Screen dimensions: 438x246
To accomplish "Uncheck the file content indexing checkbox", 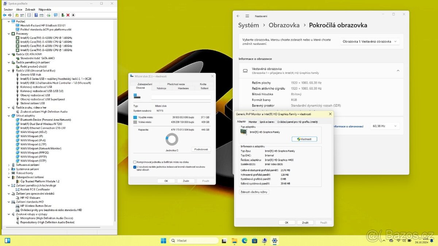I will click(x=135, y=167).
